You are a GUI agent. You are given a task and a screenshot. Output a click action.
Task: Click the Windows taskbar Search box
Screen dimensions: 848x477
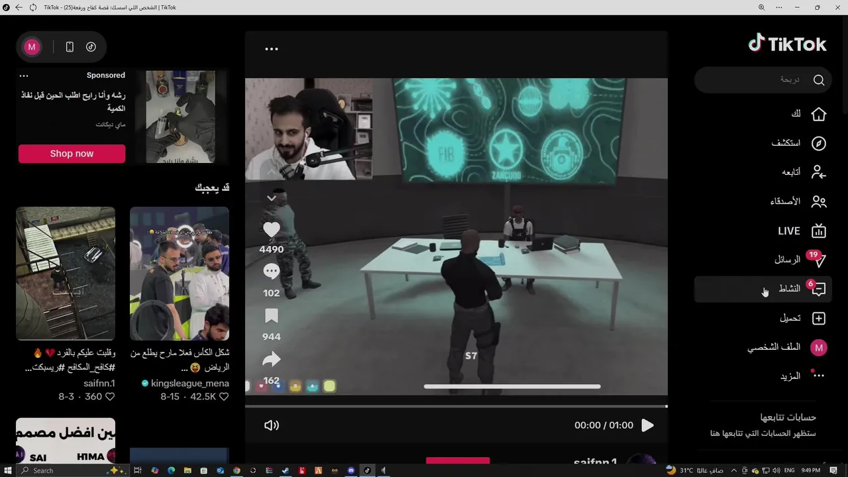click(73, 470)
